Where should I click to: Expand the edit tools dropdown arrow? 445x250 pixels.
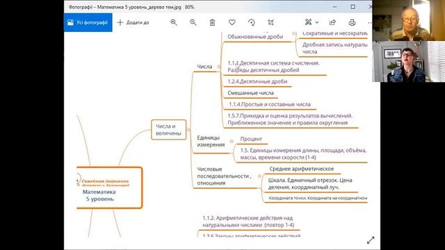[317, 22]
